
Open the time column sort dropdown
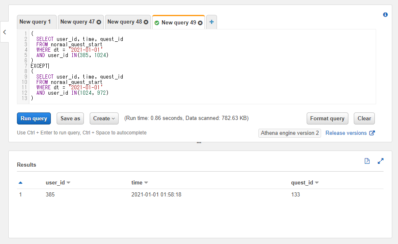pyautogui.click(x=146, y=182)
